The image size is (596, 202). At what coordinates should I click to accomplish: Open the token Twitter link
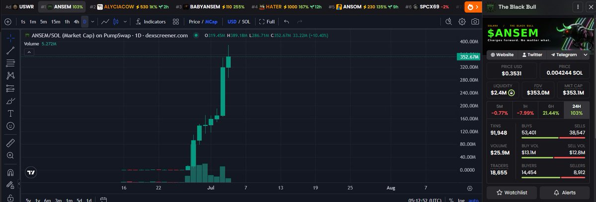pos(531,55)
